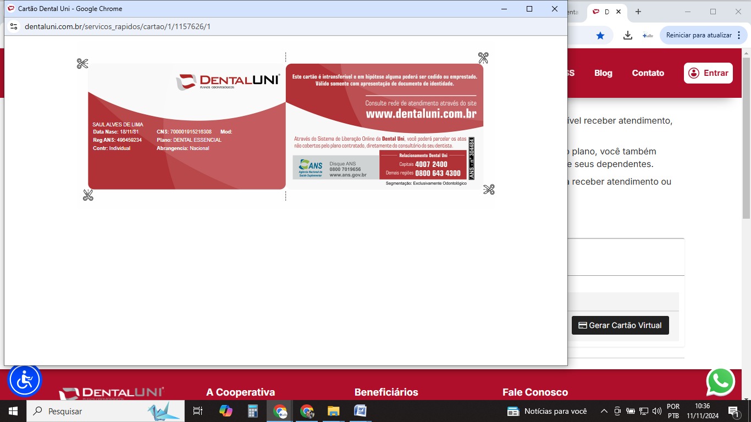Click the cardholder name SAUL ALVES DE LIMA
751x422 pixels.
[x=118, y=125]
